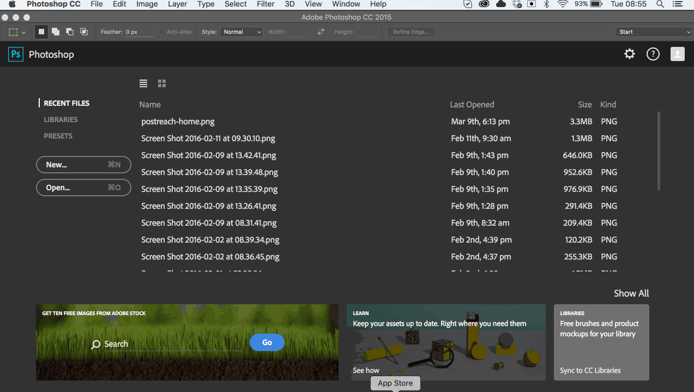Open Photoshop start screen settings gear
Image resolution: width=694 pixels, height=392 pixels.
tap(629, 54)
